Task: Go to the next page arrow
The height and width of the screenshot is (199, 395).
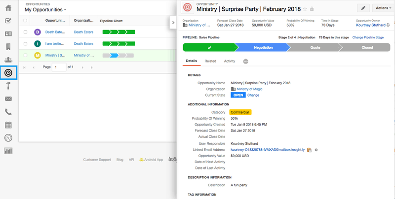Action: tap(82, 67)
